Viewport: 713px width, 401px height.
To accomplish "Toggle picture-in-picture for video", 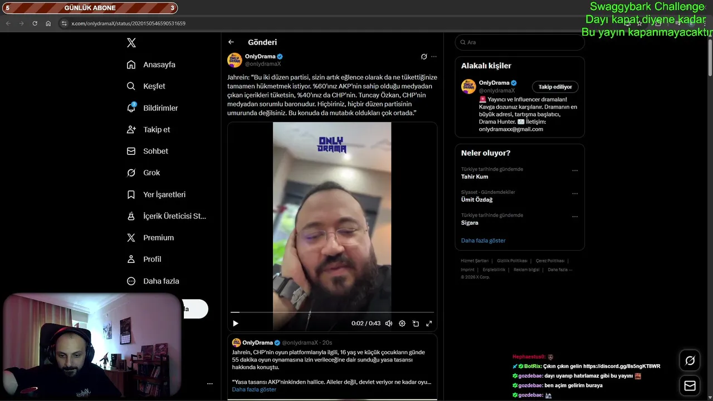I will click(x=416, y=324).
